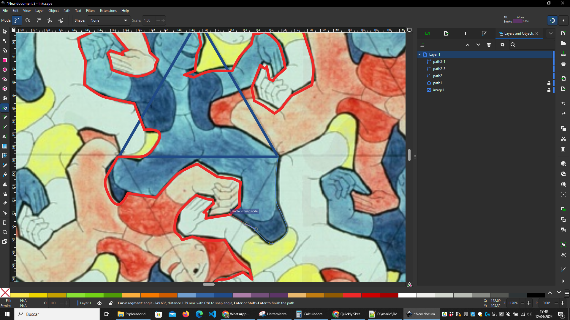Select the Pages tool
Screen dimensions: 570x320
[5, 242]
